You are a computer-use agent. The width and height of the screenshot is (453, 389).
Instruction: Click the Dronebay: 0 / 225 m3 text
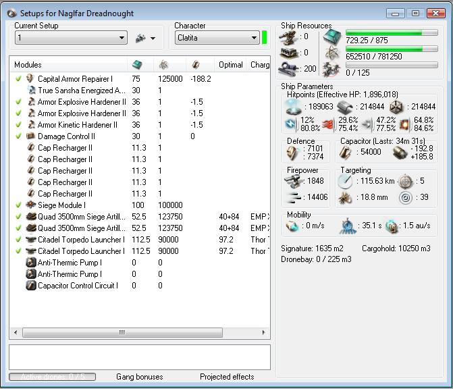pos(316,259)
